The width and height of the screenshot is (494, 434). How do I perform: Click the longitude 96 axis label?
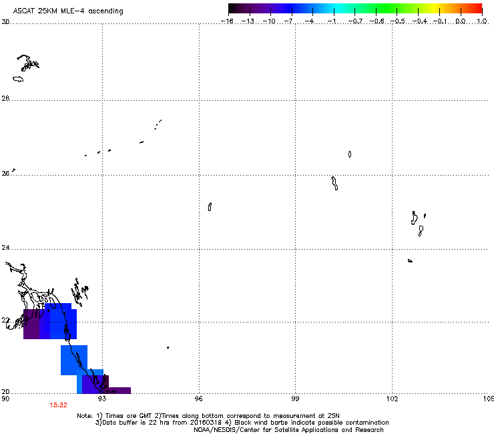click(198, 399)
